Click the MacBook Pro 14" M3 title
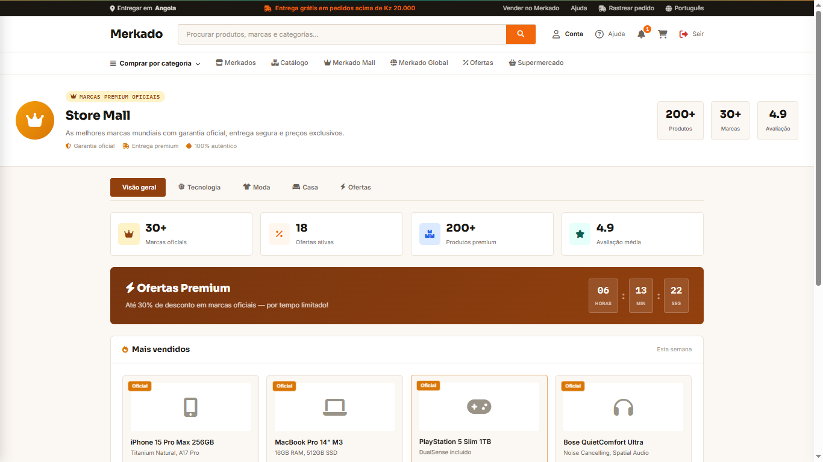823x462 pixels. [308, 442]
